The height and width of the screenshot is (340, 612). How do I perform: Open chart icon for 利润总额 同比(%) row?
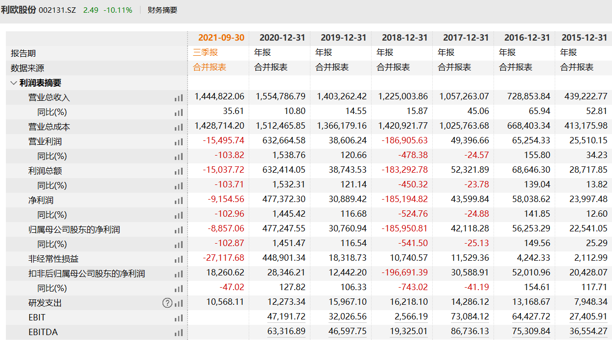pos(178,186)
